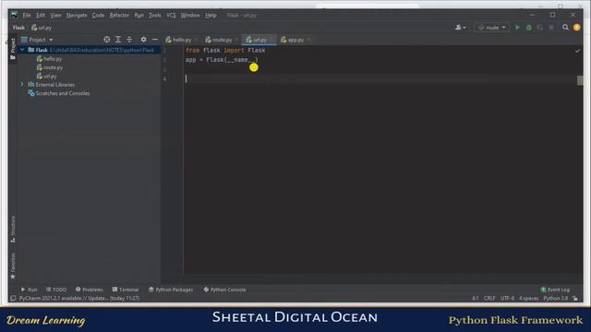Open the Window menu

click(x=190, y=16)
